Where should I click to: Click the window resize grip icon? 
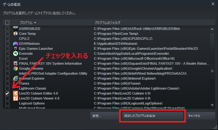[x=215, y=127]
